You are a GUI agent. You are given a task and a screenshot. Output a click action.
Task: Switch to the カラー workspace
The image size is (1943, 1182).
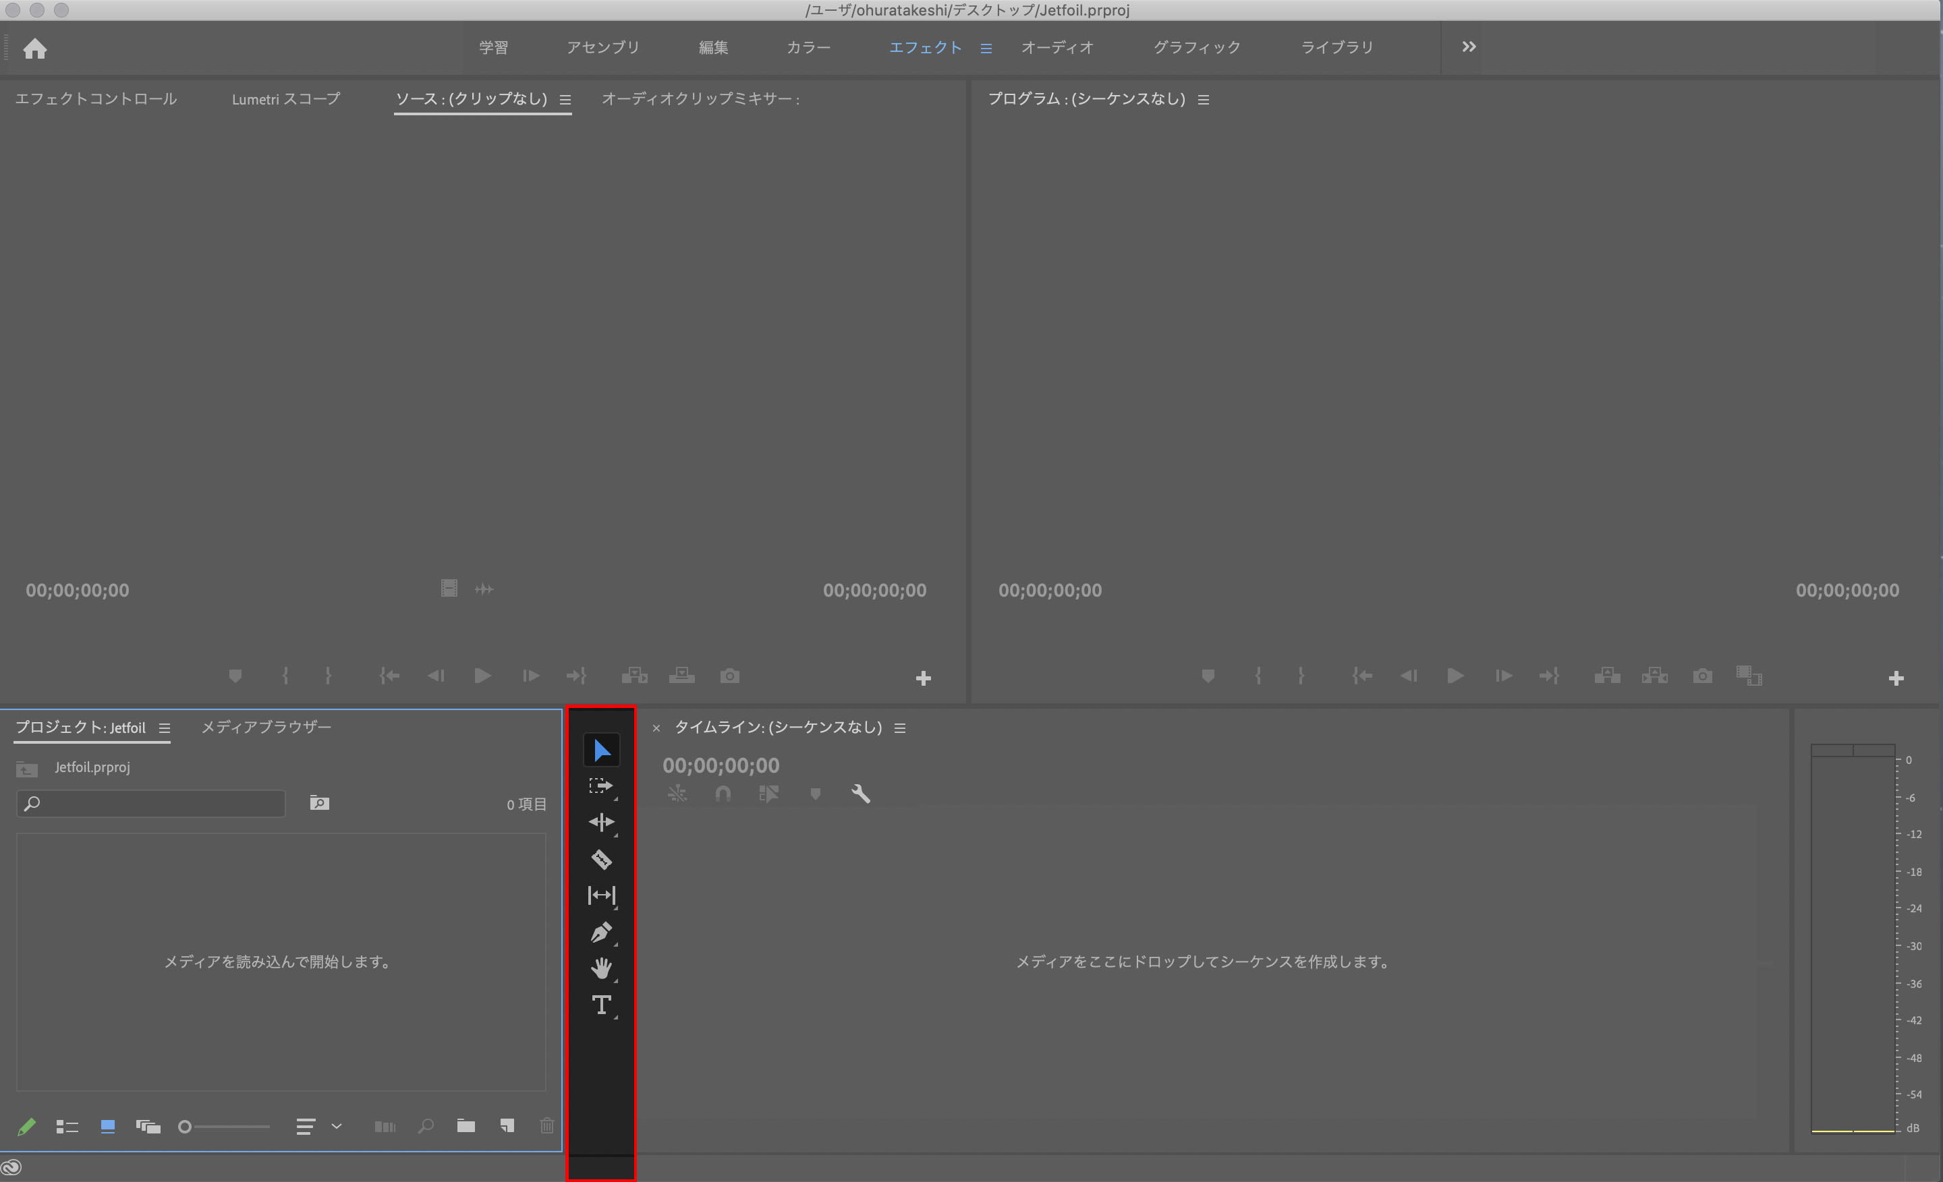808,47
